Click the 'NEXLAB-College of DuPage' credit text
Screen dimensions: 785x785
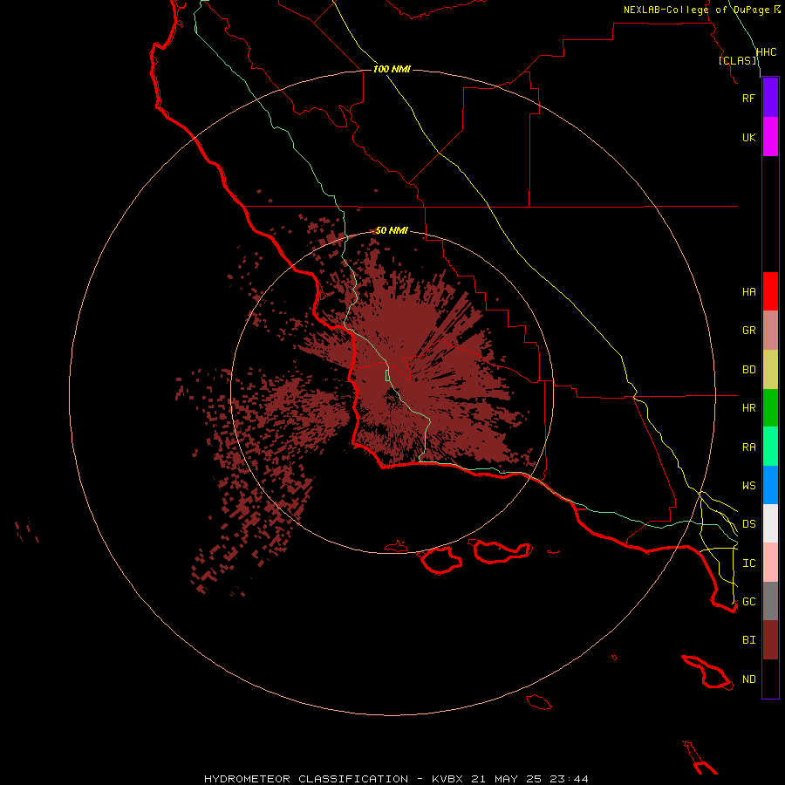point(696,10)
